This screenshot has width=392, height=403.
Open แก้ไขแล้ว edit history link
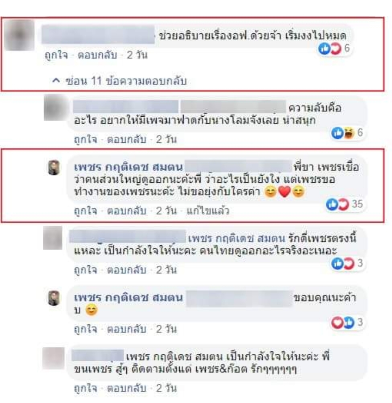(x=208, y=211)
